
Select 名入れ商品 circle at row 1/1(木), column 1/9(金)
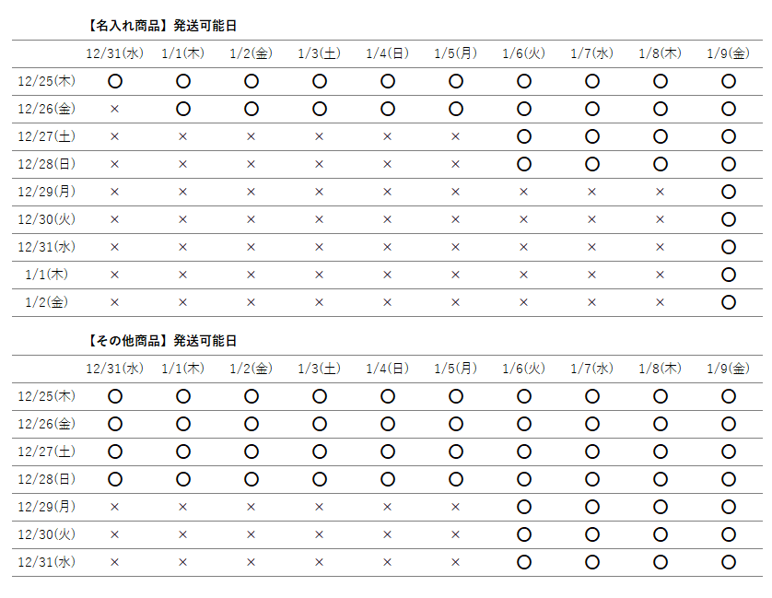tap(729, 275)
